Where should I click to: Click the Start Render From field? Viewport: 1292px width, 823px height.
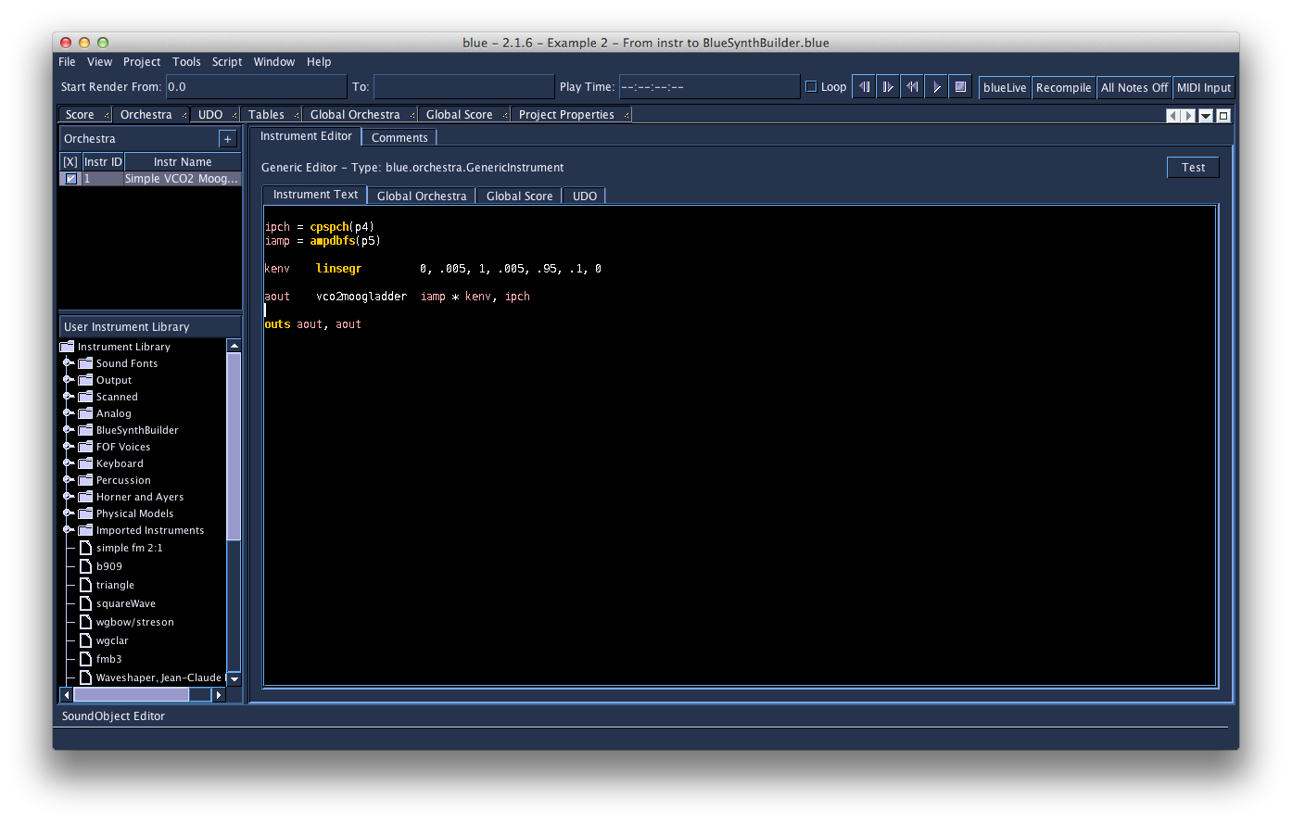pyautogui.click(x=256, y=87)
